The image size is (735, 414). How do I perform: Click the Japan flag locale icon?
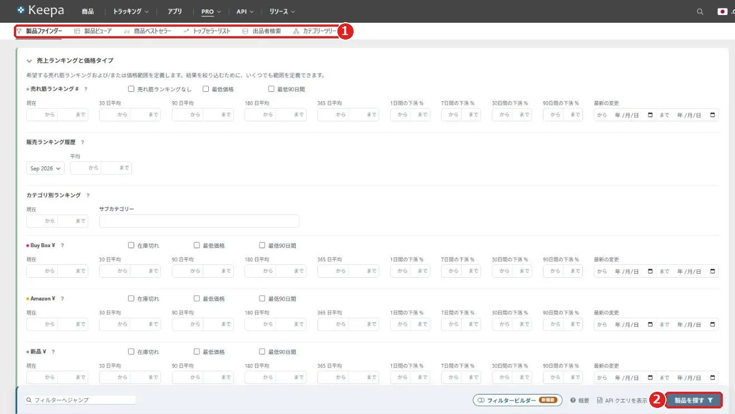point(722,11)
